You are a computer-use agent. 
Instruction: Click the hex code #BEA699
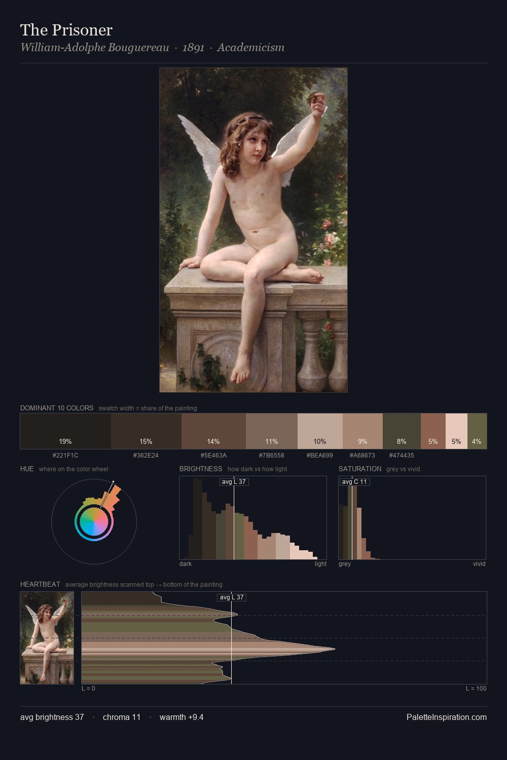point(320,455)
